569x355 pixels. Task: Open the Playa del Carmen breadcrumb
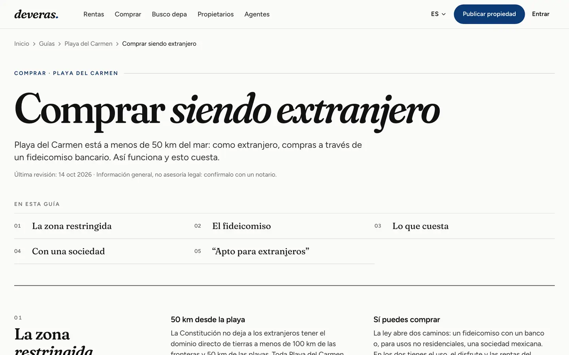(89, 44)
